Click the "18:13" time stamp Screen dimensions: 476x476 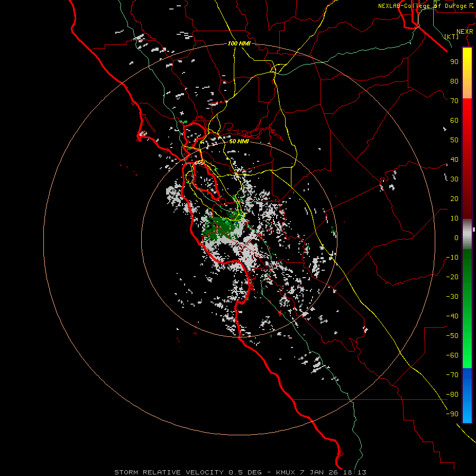pyautogui.click(x=355, y=472)
